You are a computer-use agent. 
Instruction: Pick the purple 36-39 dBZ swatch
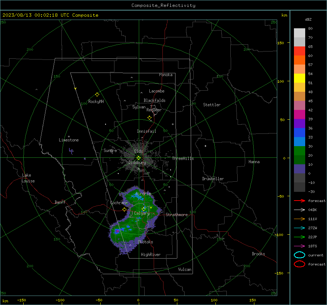pyautogui.click(x=299, y=124)
